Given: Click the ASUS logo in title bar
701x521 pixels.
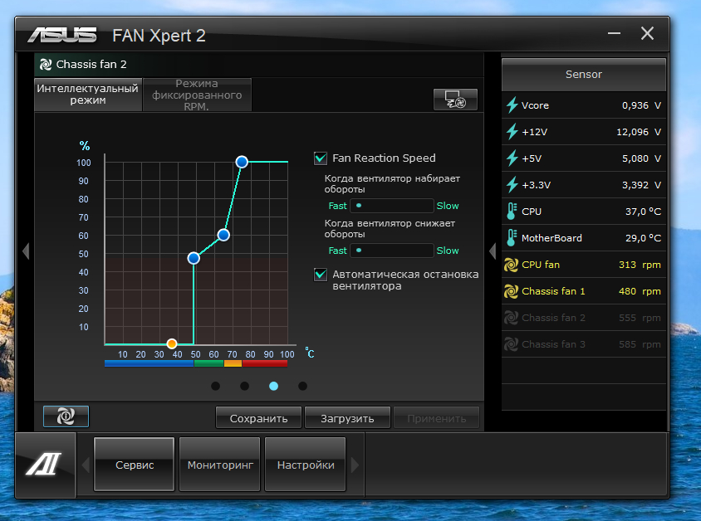Looking at the screenshot, I should (x=62, y=35).
